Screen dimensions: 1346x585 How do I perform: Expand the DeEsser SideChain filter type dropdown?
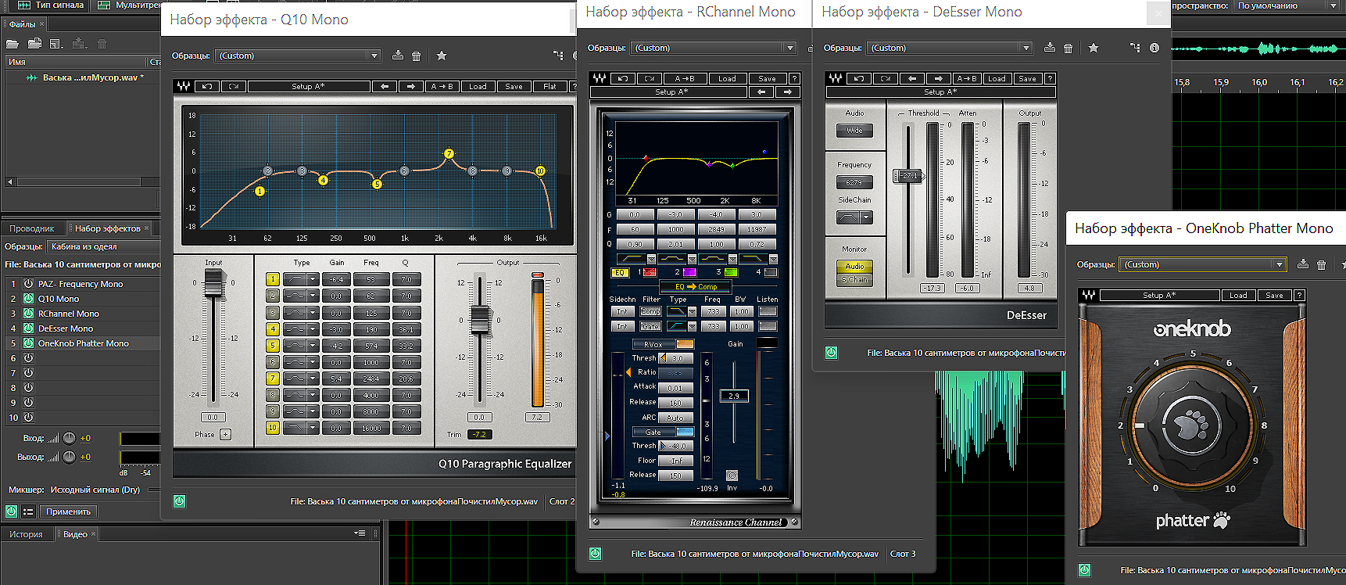tap(866, 217)
